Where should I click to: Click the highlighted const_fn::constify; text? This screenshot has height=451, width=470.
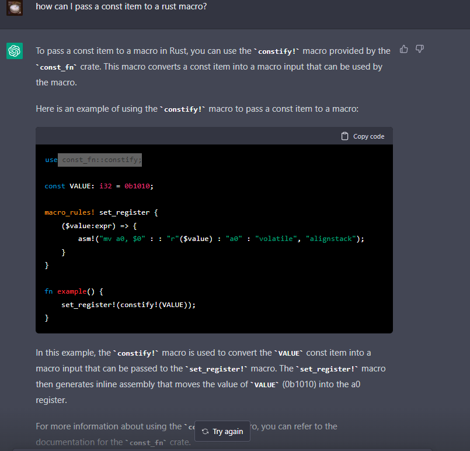100,160
